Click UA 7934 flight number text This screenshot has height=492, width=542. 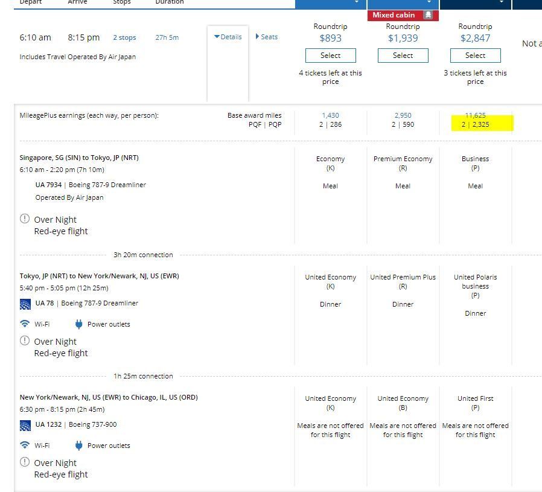pyautogui.click(x=48, y=185)
